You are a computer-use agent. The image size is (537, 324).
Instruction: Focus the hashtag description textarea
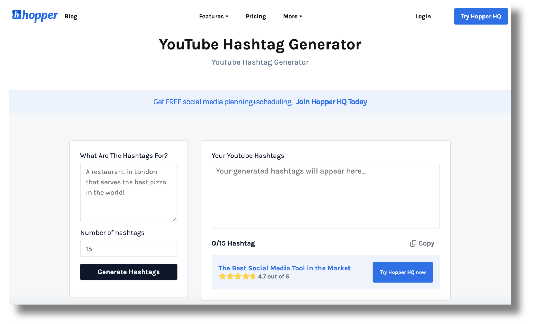point(128,192)
